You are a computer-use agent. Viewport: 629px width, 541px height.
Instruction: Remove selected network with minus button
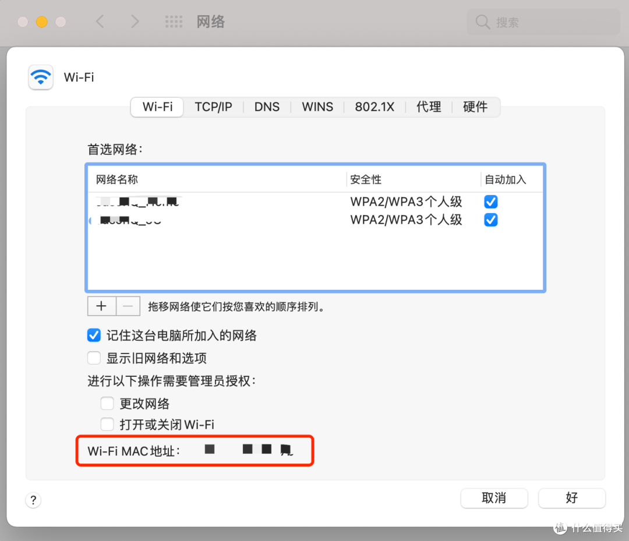[128, 306]
